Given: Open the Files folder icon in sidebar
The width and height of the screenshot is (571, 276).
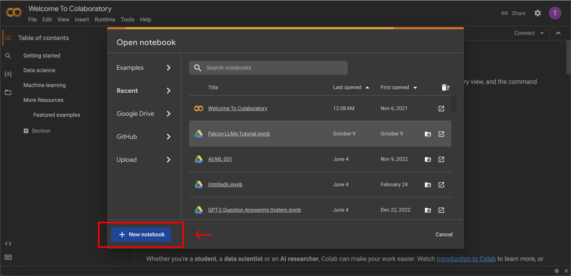Looking at the screenshot, I should click(8, 92).
